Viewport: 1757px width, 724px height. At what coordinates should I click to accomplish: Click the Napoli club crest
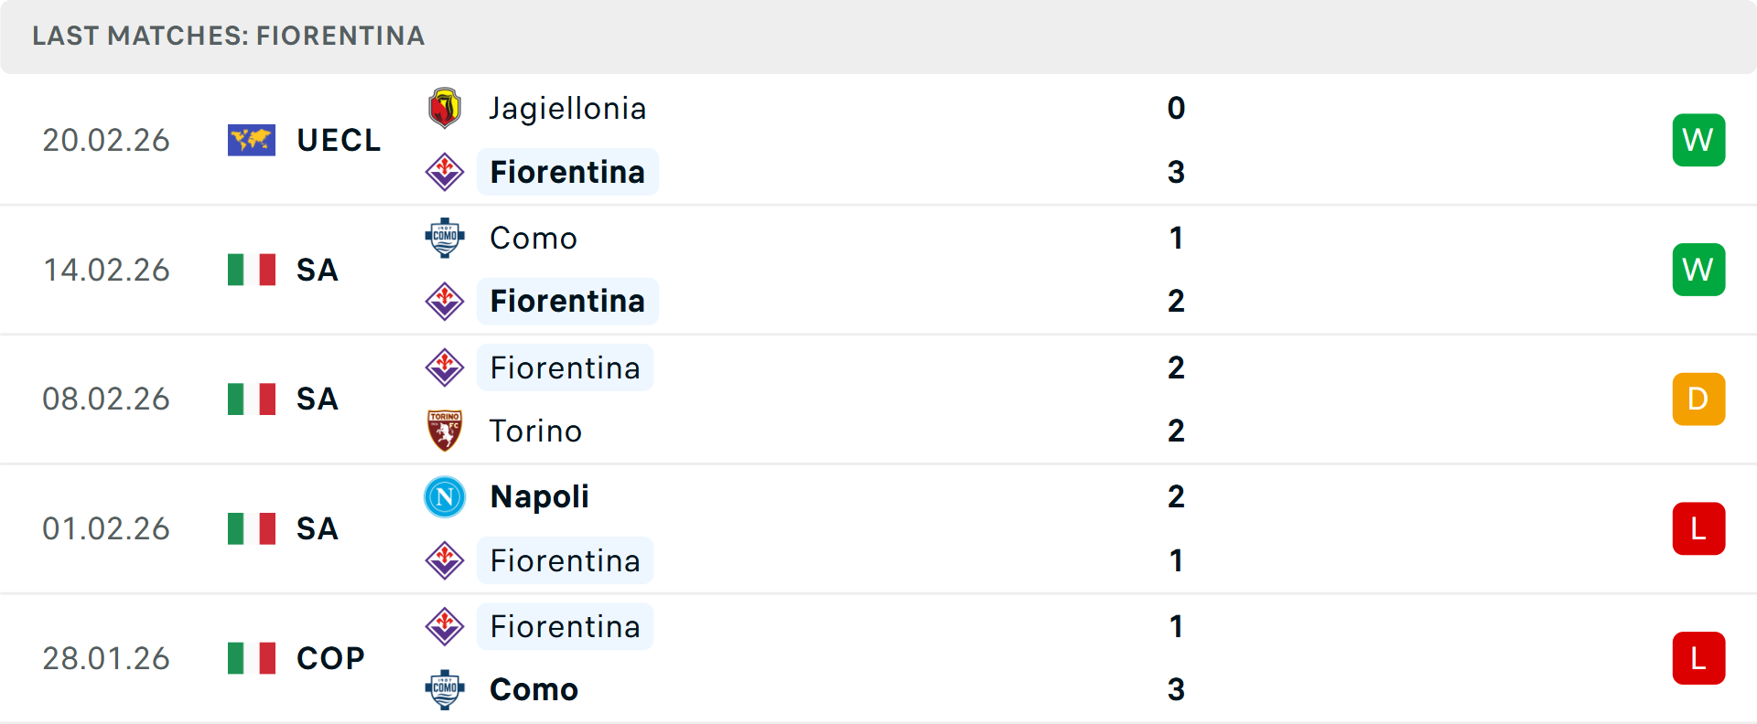(x=445, y=496)
